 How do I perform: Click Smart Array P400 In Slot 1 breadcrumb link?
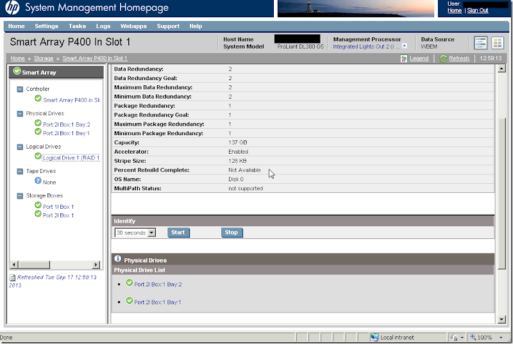tap(95, 58)
